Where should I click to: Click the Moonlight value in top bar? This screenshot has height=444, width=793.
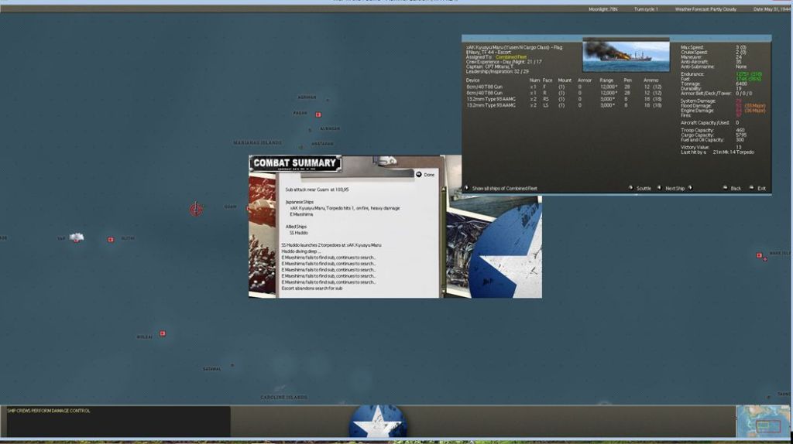pyautogui.click(x=602, y=9)
